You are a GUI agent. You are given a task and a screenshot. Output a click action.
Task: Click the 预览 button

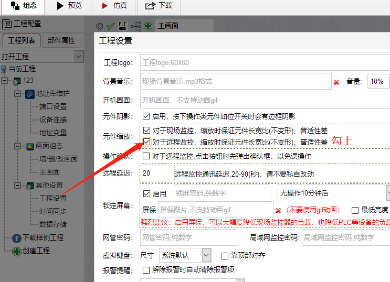69,6
